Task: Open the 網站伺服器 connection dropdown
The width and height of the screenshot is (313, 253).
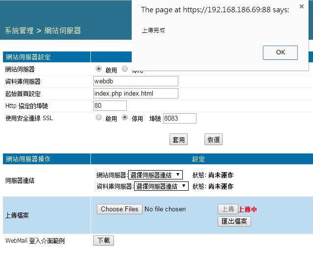Action: click(155, 175)
